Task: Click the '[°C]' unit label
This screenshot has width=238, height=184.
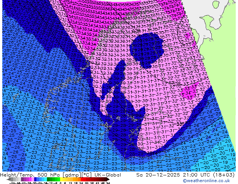Action: point(86,175)
